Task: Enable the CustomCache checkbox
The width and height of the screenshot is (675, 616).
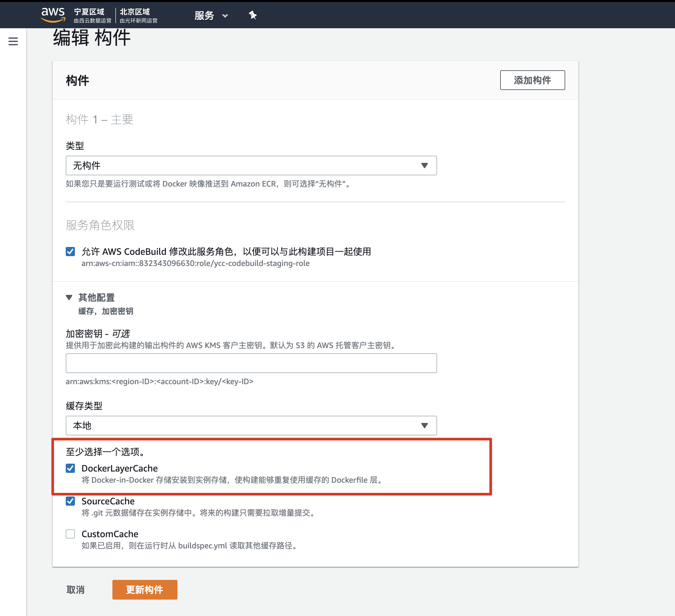Action: (70, 534)
